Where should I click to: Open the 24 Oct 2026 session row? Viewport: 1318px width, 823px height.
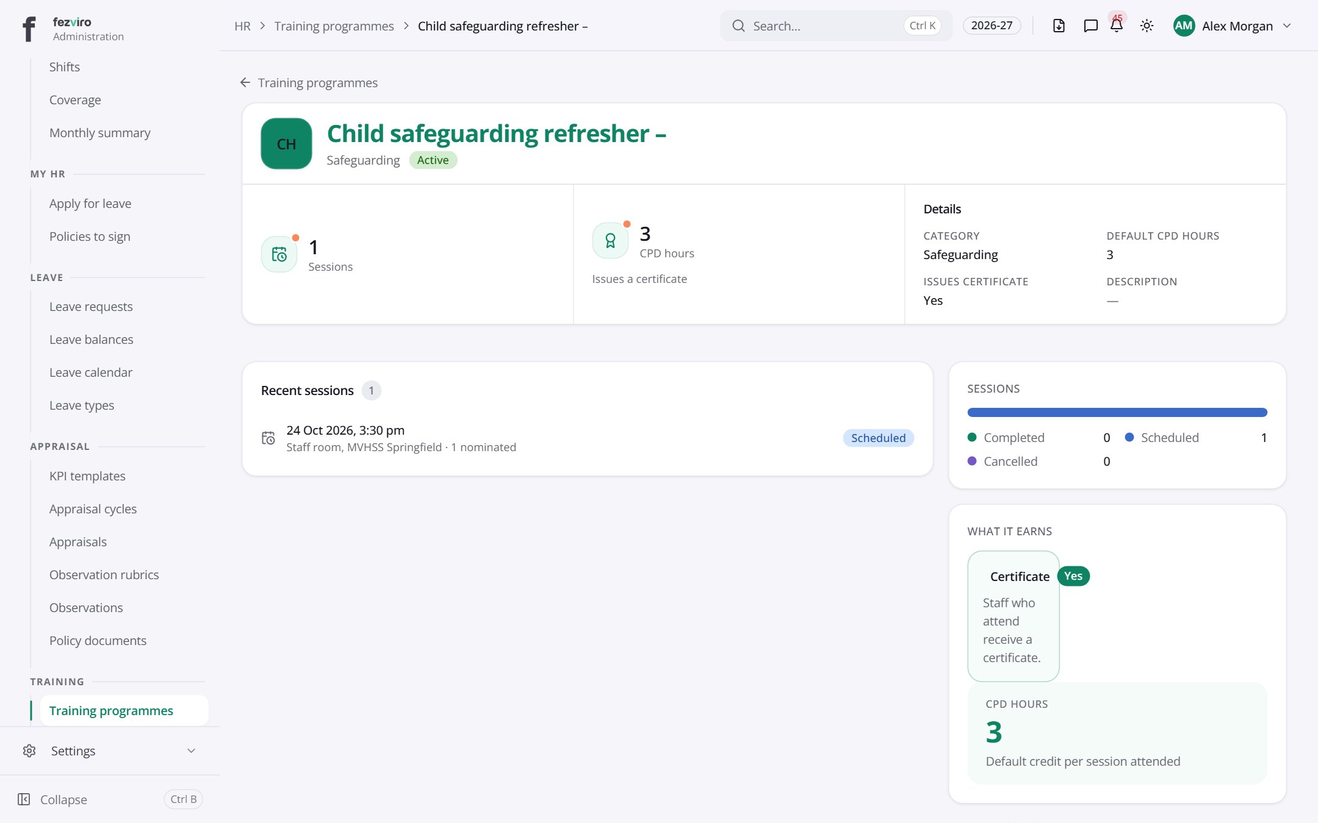[587, 438]
